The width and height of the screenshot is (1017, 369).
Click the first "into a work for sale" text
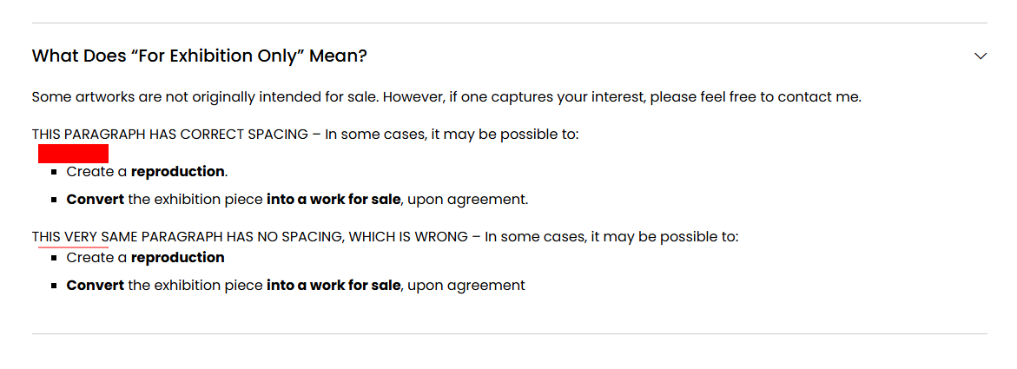point(333,199)
